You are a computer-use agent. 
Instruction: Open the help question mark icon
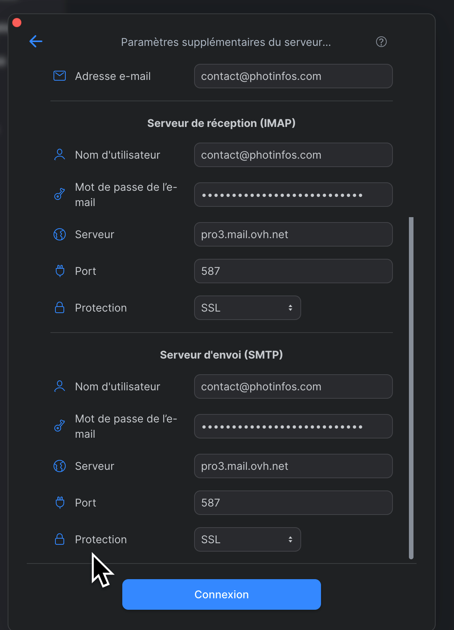click(381, 42)
